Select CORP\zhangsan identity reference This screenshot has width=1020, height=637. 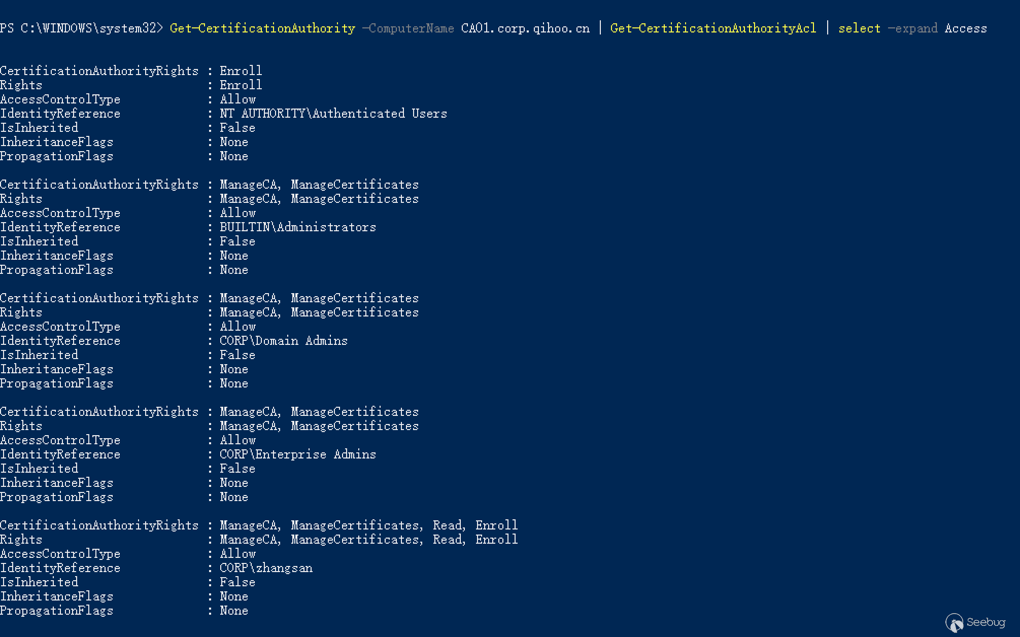pyautogui.click(x=266, y=568)
